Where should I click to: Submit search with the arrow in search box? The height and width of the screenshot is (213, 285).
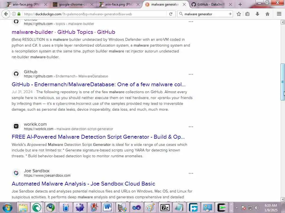(230, 14)
